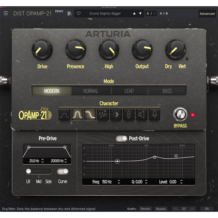Switch to preset slot B
Image resolution: width=218 pixels, height=218 pixels.
pos(155,14)
